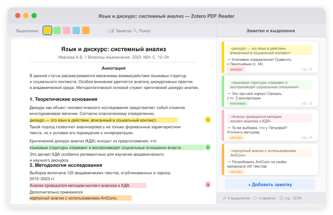333x215 pixels.
Task: Click comment Попробовать AntConc на своём материале
Action: click(x=256, y=164)
